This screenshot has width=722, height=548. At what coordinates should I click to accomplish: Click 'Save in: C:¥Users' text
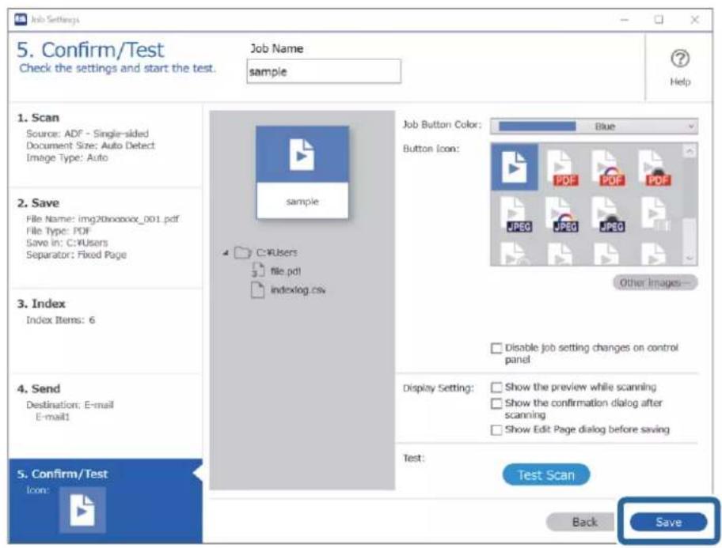66,243
